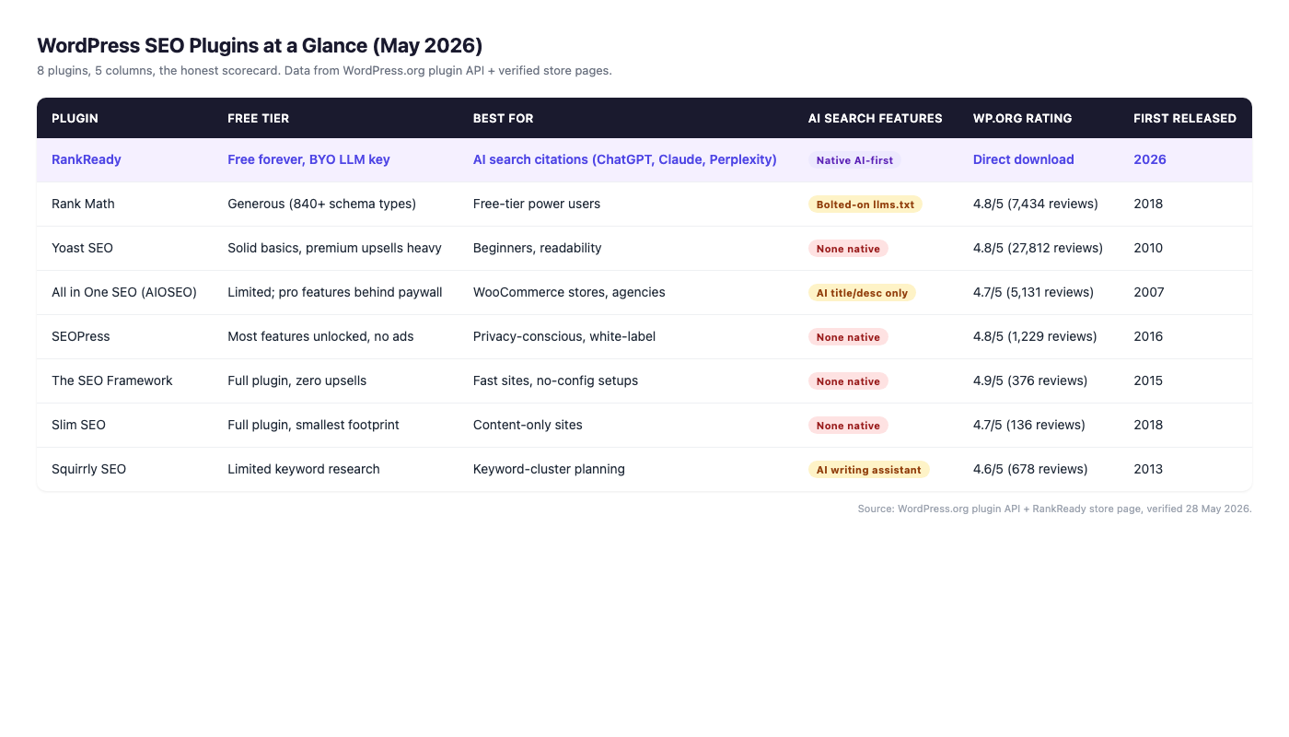Click 'Generous (840+ schema types)' cell
The width and height of the screenshot is (1289, 737).
point(321,204)
